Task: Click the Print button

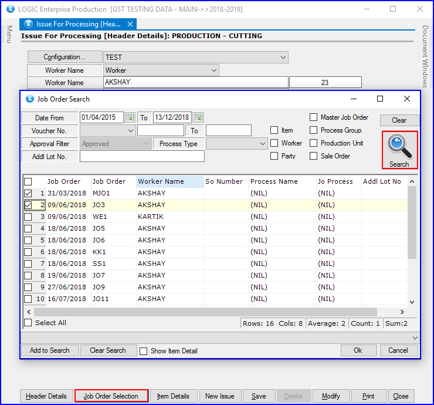Action: pyautogui.click(x=368, y=396)
